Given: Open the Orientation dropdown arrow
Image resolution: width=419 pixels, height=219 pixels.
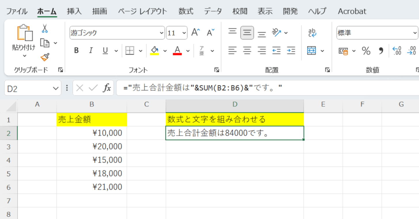Looking at the screenshot, I should point(286,33).
